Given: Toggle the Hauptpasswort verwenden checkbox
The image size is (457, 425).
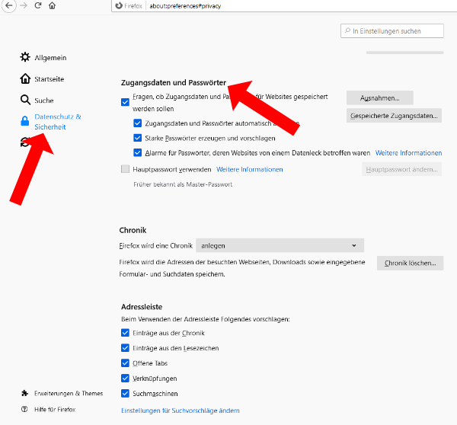Looking at the screenshot, I should tap(126, 169).
